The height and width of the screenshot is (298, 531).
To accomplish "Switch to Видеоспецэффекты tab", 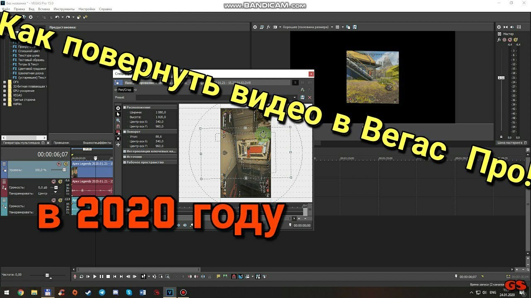I will coord(97,143).
